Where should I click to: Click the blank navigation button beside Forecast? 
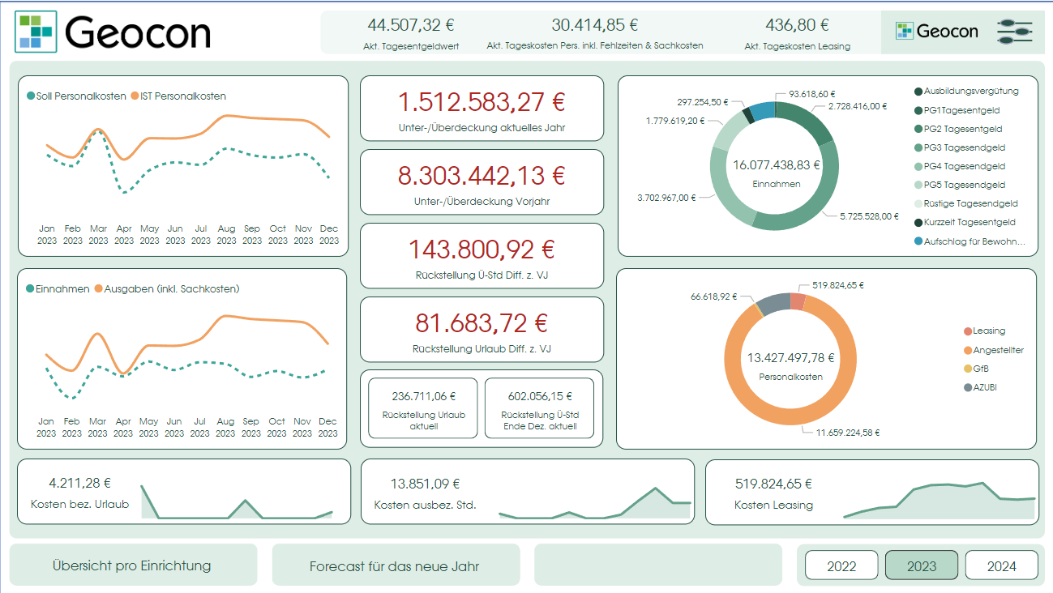pyautogui.click(x=657, y=565)
